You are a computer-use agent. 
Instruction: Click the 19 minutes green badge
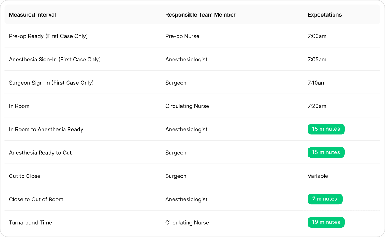click(326, 222)
